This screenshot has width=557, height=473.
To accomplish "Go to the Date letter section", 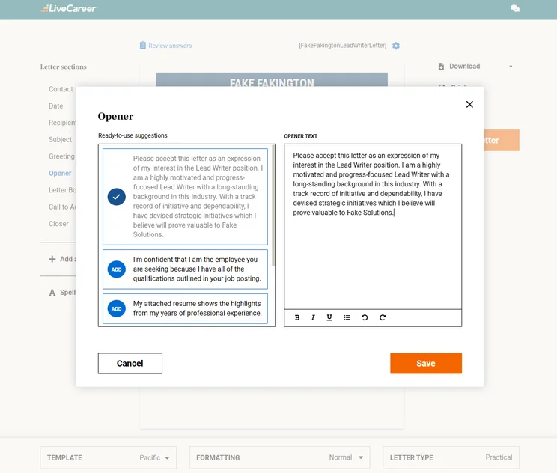I will [55, 106].
